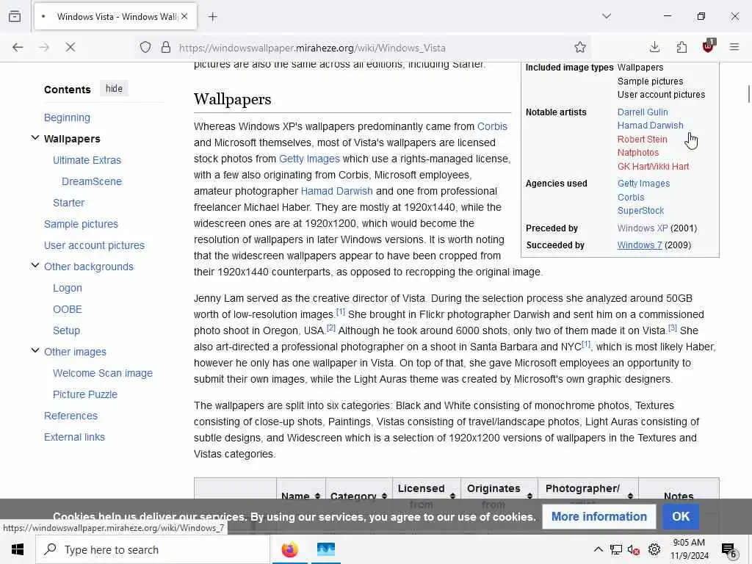The height and width of the screenshot is (564, 752).
Task: Collapse the Other images section
Action: tap(35, 350)
